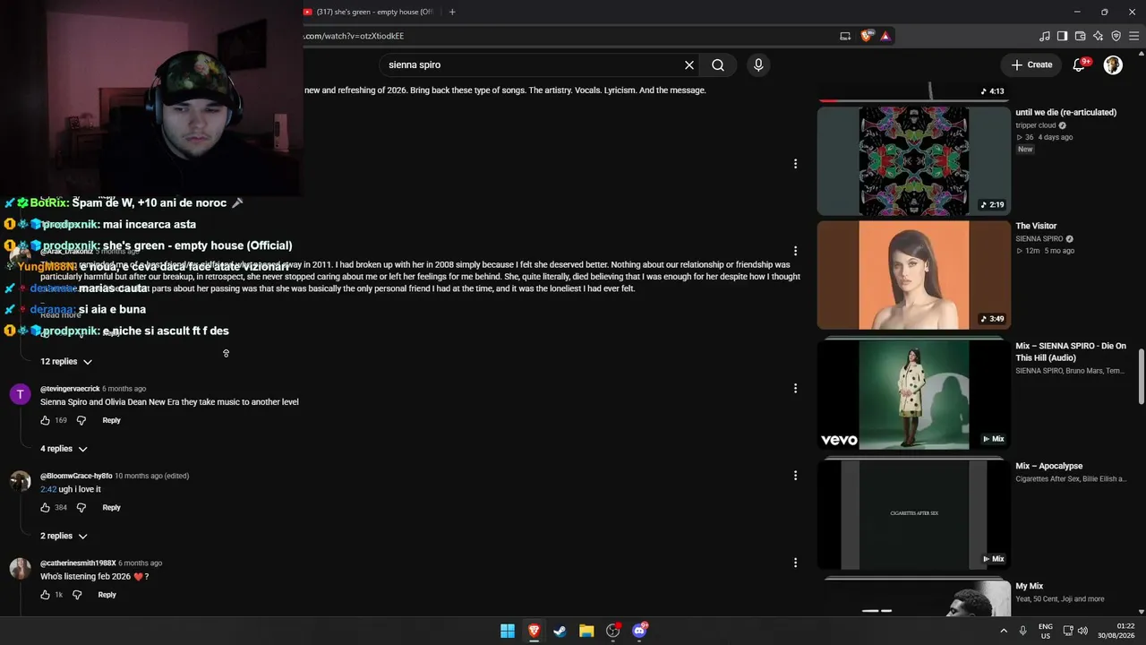Open Brave Wallet icon
Image resolution: width=1146 pixels, height=645 pixels.
(x=1081, y=36)
